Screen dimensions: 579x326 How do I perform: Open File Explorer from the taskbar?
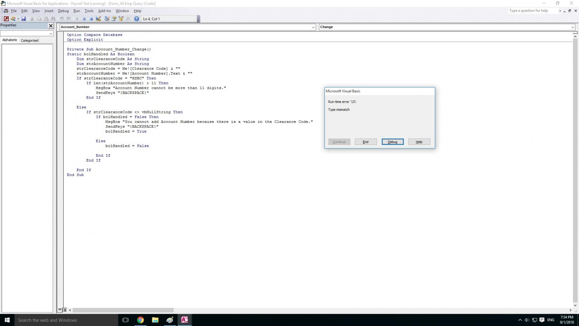(155, 320)
